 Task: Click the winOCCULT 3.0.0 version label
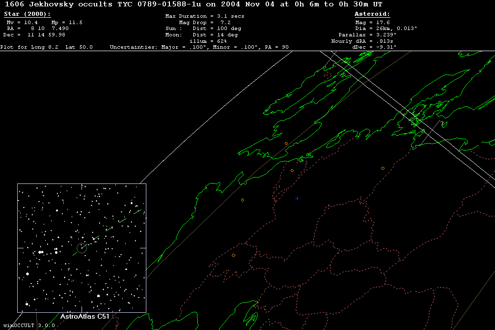coord(28,326)
